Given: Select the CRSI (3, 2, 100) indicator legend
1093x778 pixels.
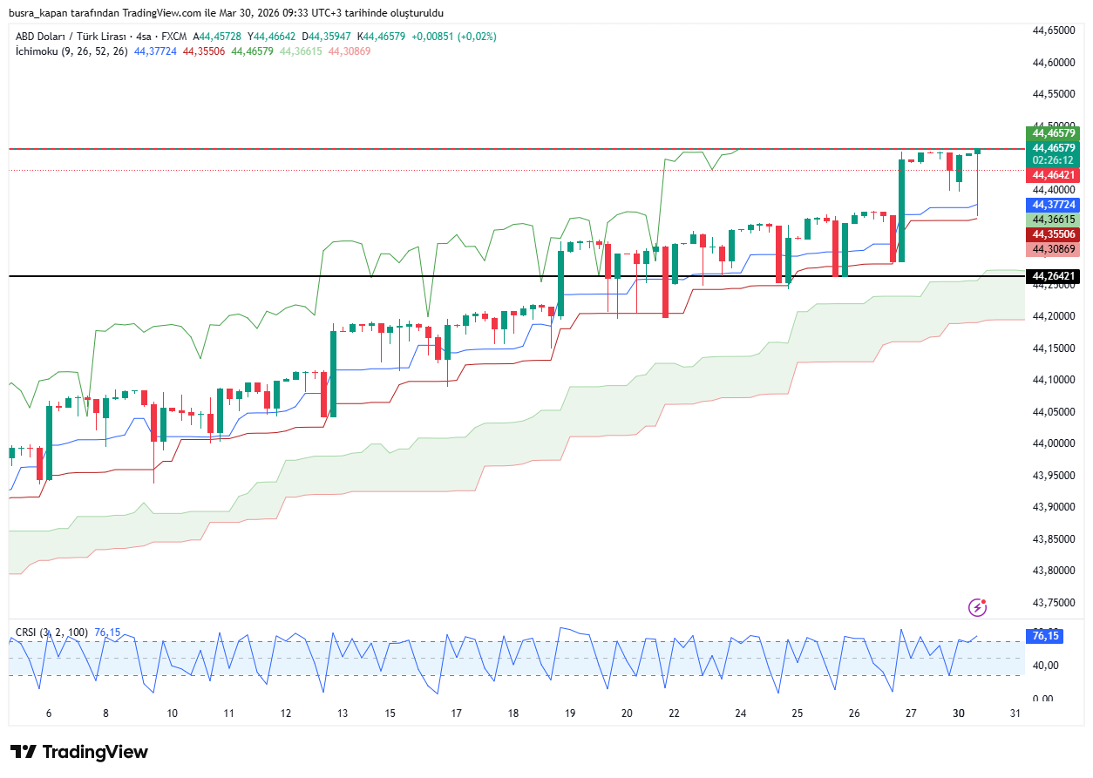Looking at the screenshot, I should pos(52,632).
